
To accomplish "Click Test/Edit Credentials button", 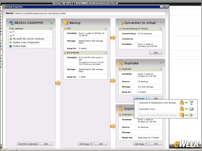I will click(x=28, y=144).
